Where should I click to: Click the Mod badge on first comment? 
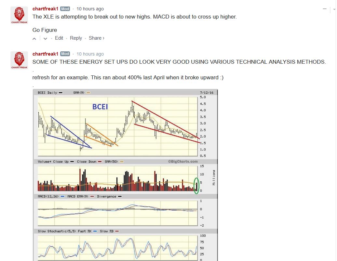(x=65, y=9)
